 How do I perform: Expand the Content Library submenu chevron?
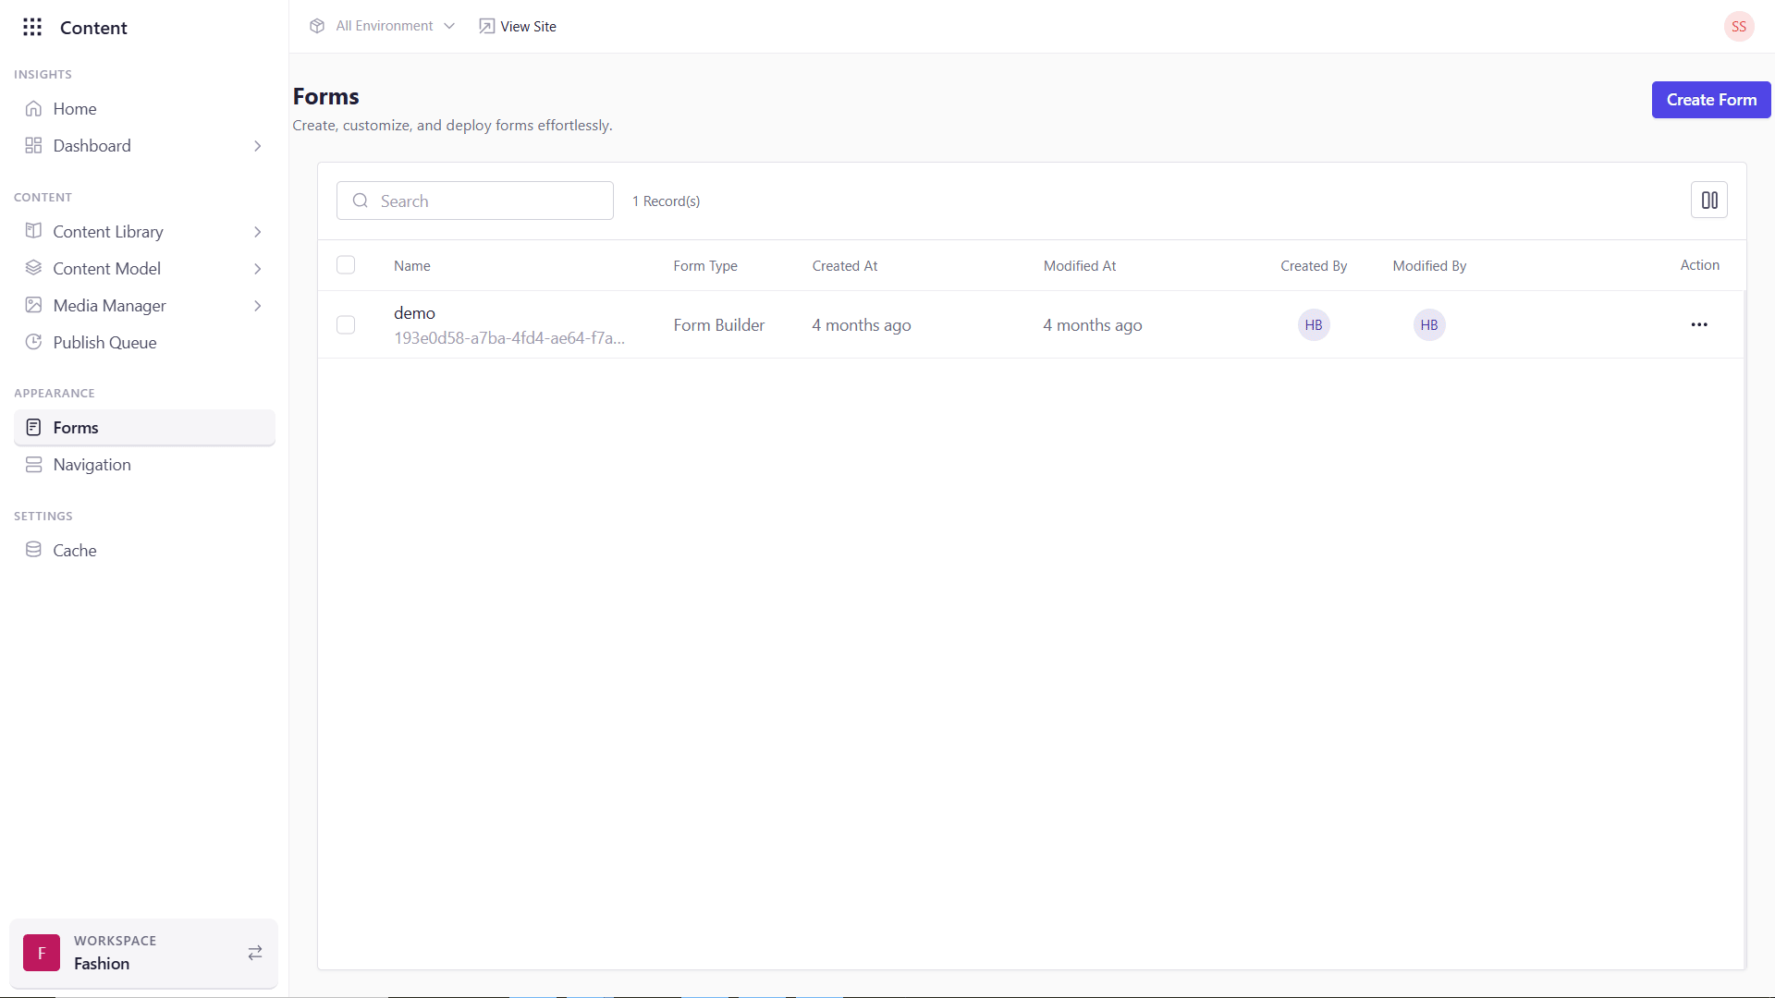point(257,232)
